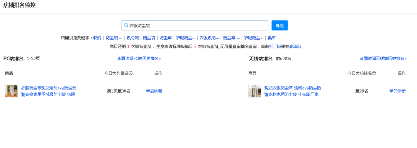The height and width of the screenshot is (148, 417).
Task: View 查看该词无线端历史排名 link
Action: [383, 58]
